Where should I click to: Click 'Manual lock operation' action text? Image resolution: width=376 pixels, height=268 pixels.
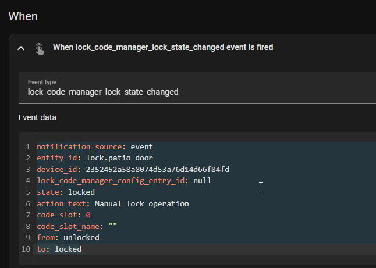tap(141, 204)
